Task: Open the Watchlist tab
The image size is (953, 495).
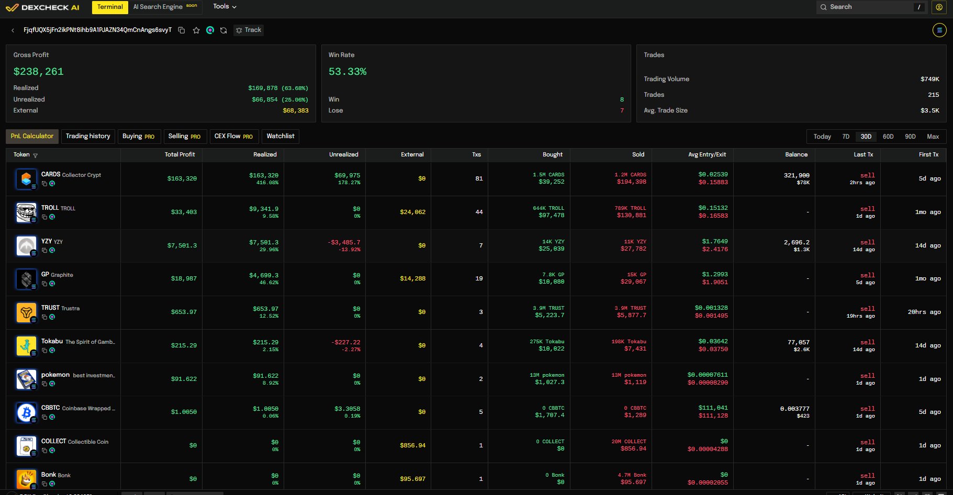Action: (281, 136)
